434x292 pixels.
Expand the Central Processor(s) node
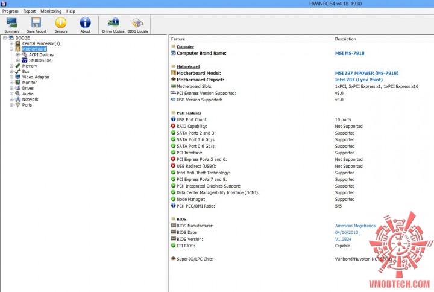(11, 43)
